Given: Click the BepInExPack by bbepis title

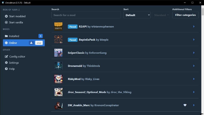Looking at the screenshot, I should click(x=94, y=40).
